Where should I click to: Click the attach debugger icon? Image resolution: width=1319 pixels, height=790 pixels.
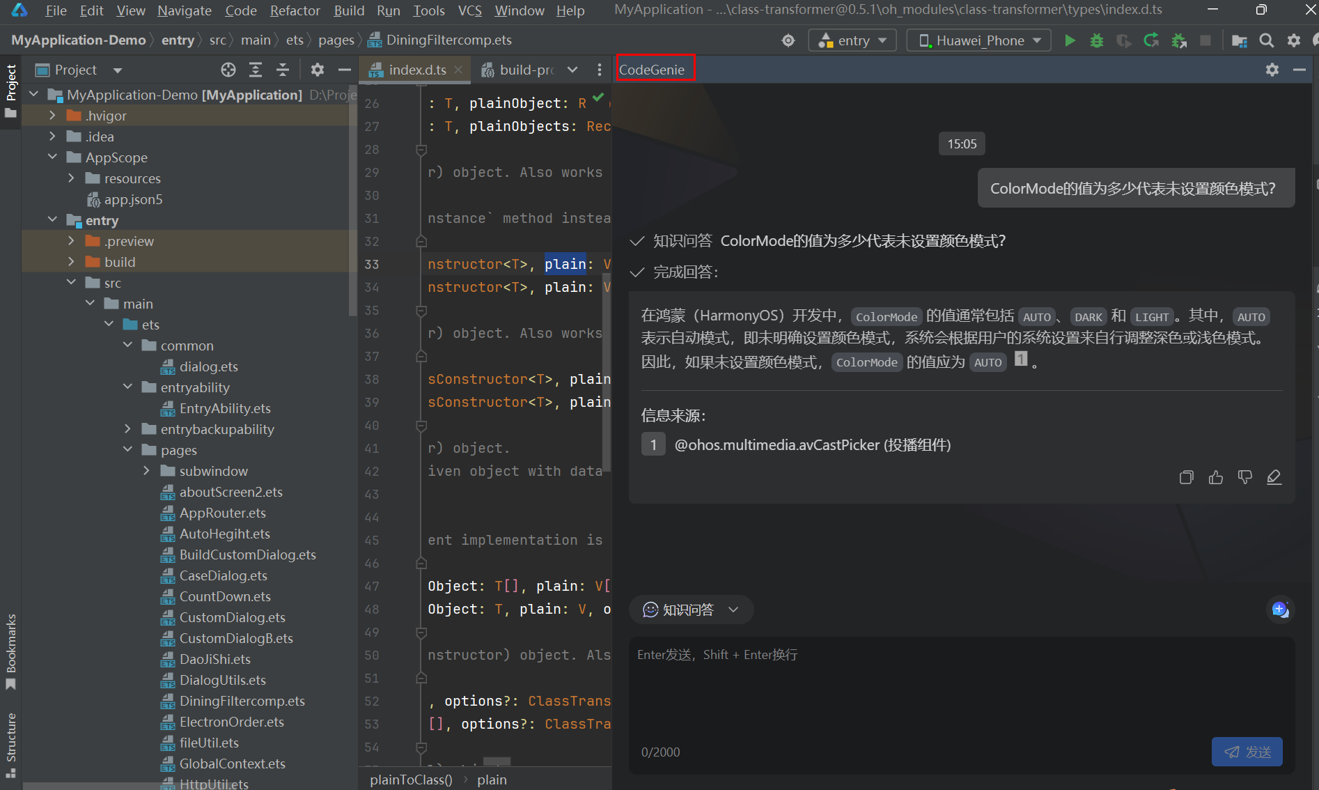[1179, 40]
